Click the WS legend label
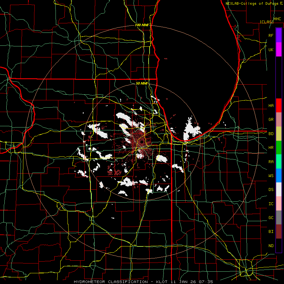Image resolution: width=284 pixels, height=284 pixels. [x=271, y=176]
